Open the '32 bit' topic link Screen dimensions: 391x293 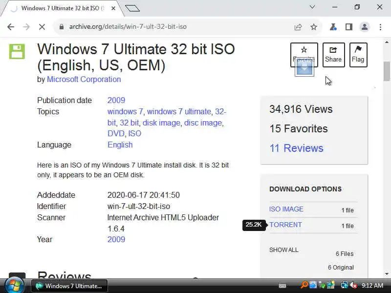click(129, 123)
